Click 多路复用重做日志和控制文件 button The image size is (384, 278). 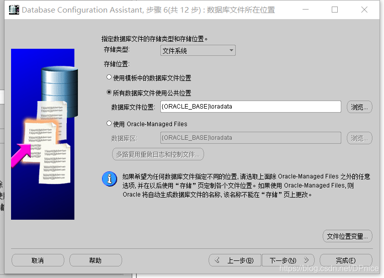(x=158, y=154)
